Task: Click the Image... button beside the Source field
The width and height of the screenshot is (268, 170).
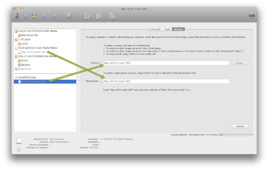Action: [x=240, y=63]
